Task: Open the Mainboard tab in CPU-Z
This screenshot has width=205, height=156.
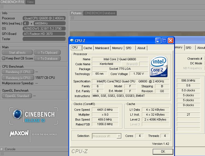Action: [x=102, y=48]
